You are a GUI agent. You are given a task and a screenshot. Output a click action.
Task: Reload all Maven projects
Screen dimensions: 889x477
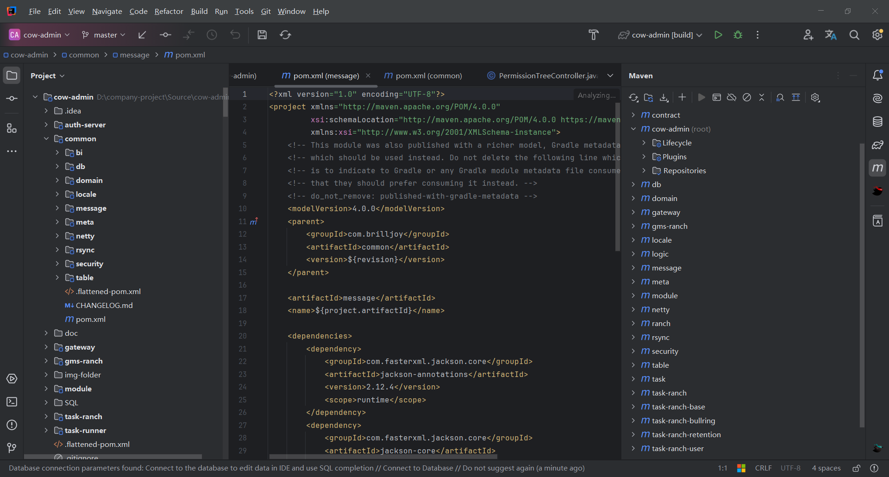click(633, 98)
